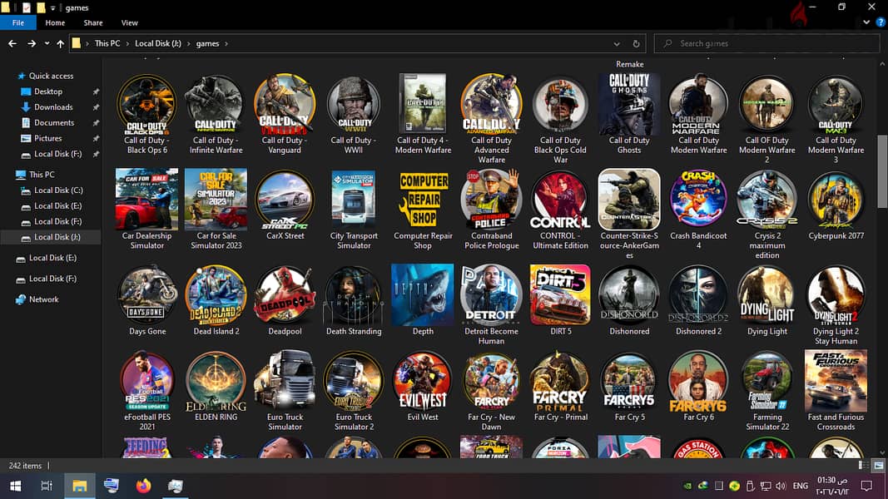Click the Dishonored 2 icon

[x=698, y=294]
